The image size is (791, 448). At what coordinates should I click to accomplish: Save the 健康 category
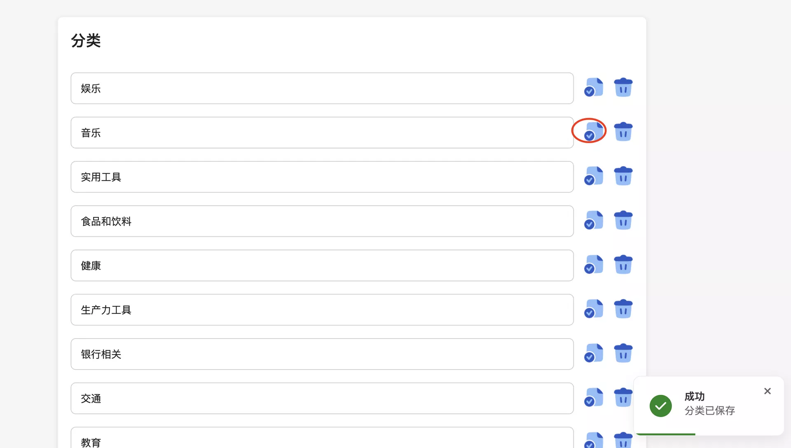click(x=593, y=265)
